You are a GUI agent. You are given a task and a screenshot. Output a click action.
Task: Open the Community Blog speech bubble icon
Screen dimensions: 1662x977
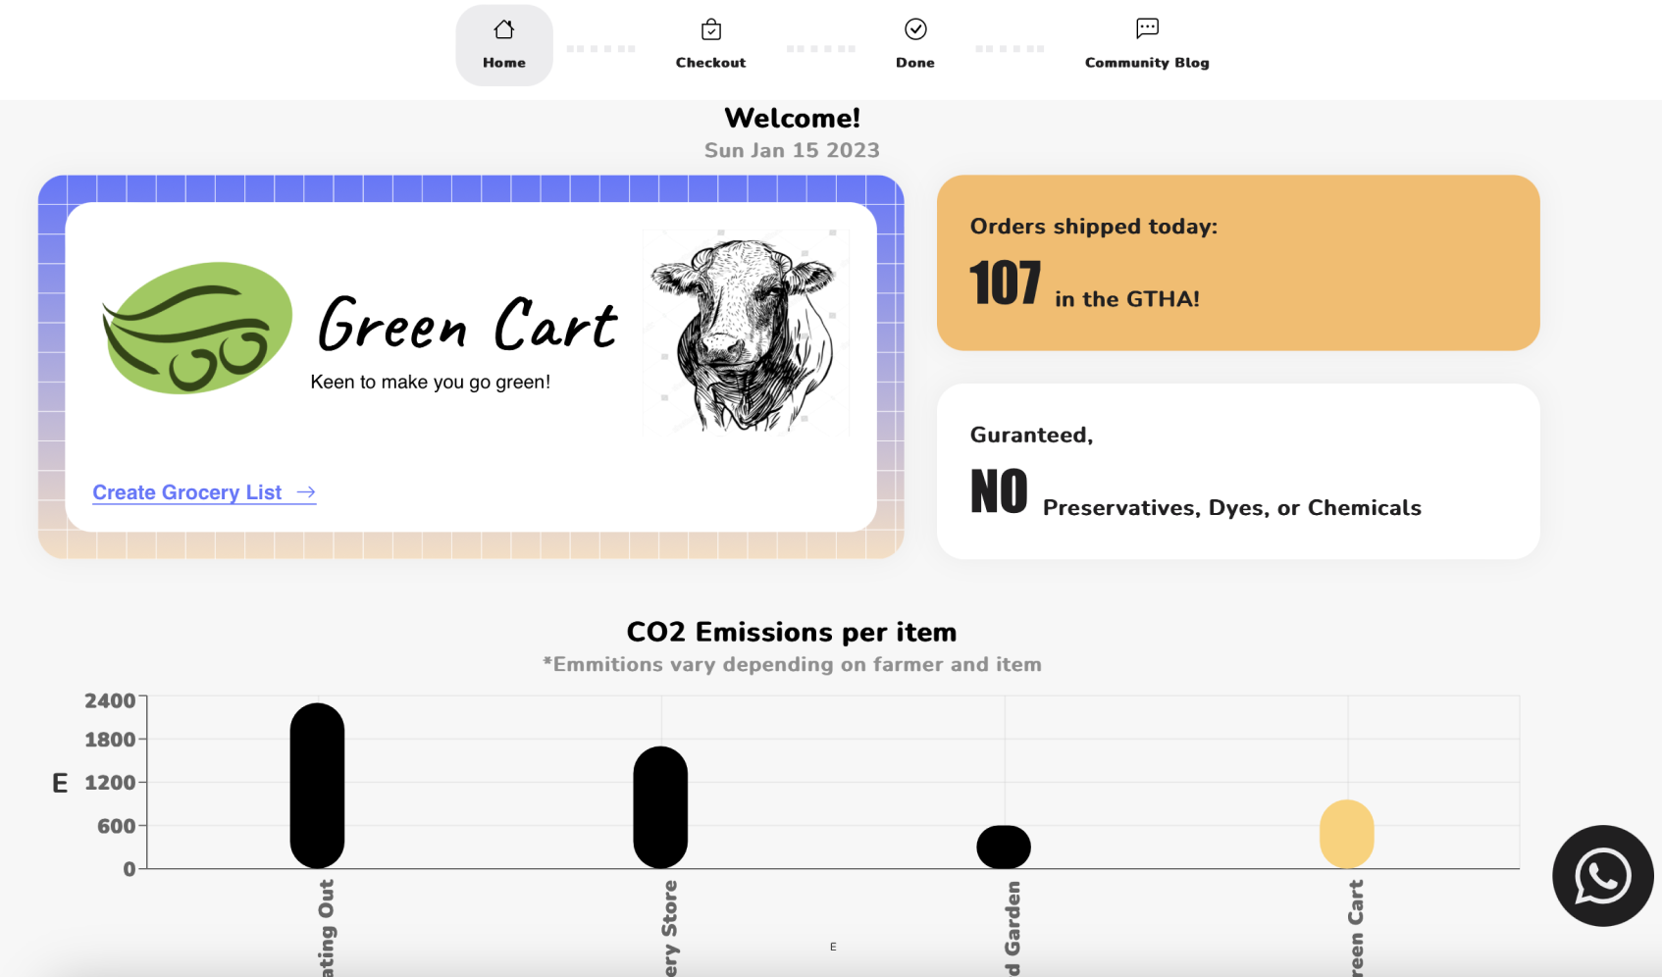[x=1146, y=27]
